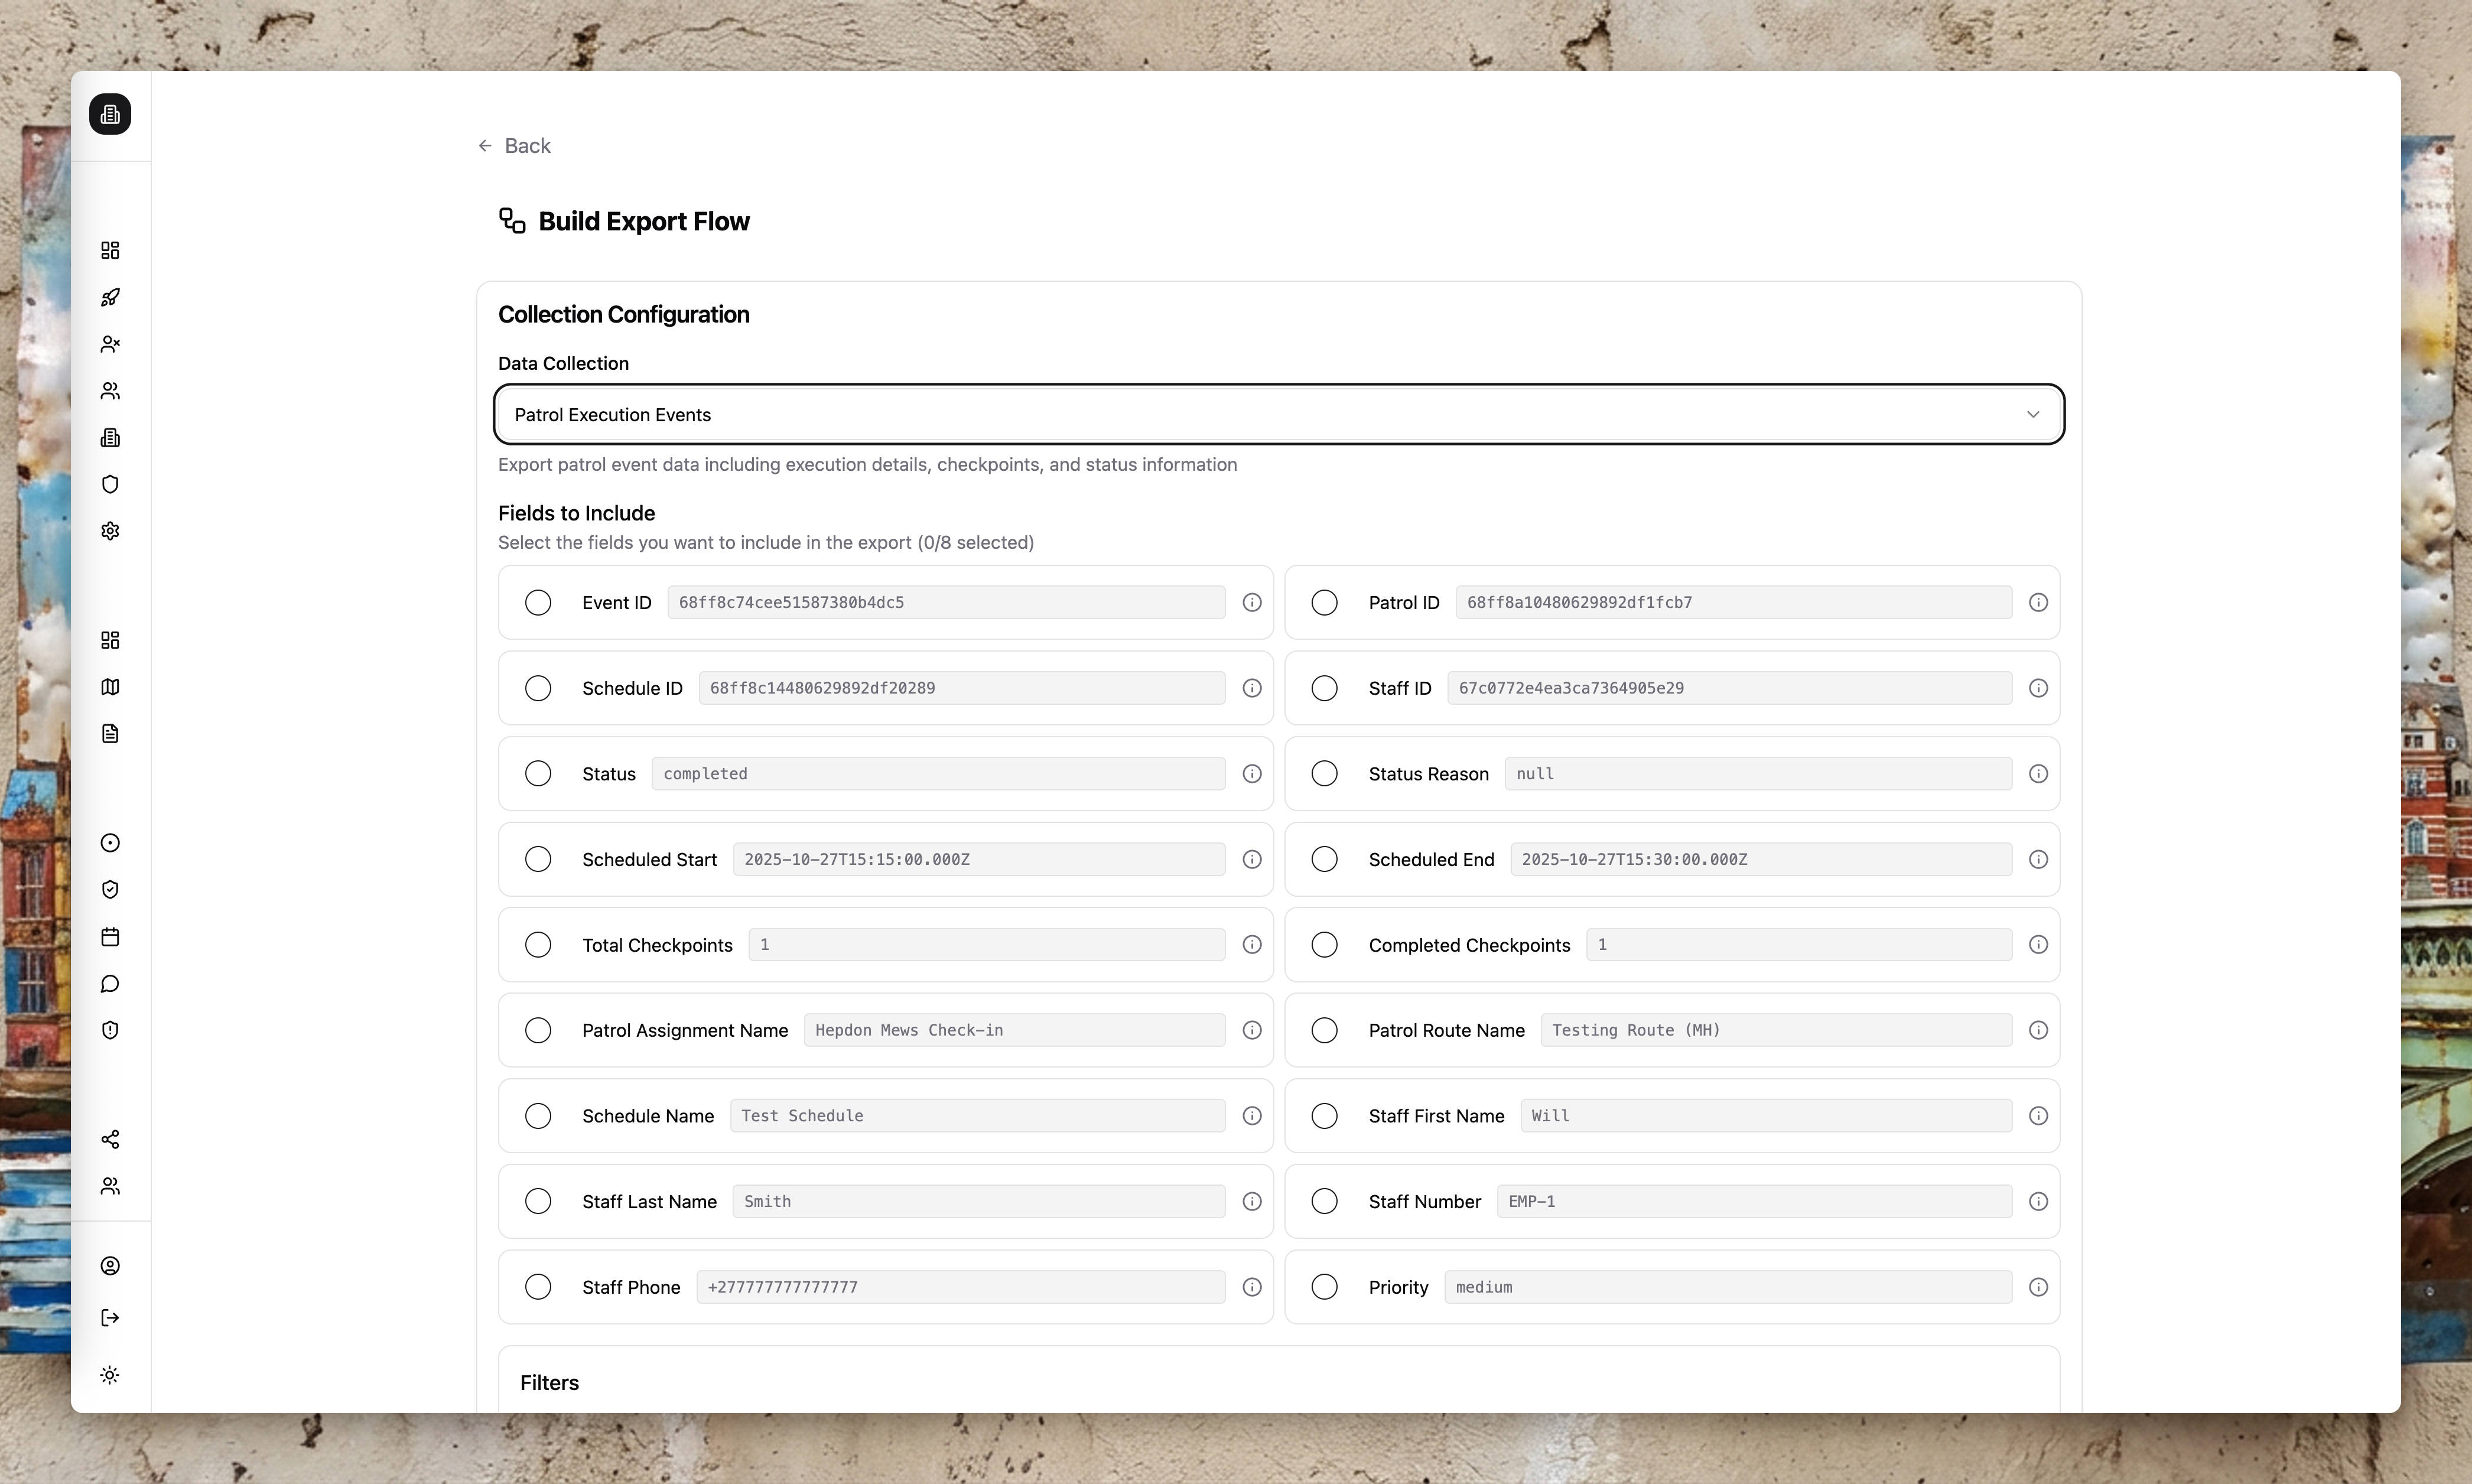
Task: Open the map icon in sidebar
Action: [110, 687]
